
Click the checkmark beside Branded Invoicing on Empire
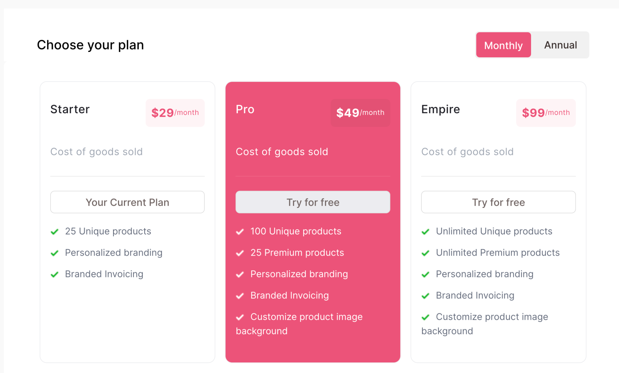coord(426,296)
